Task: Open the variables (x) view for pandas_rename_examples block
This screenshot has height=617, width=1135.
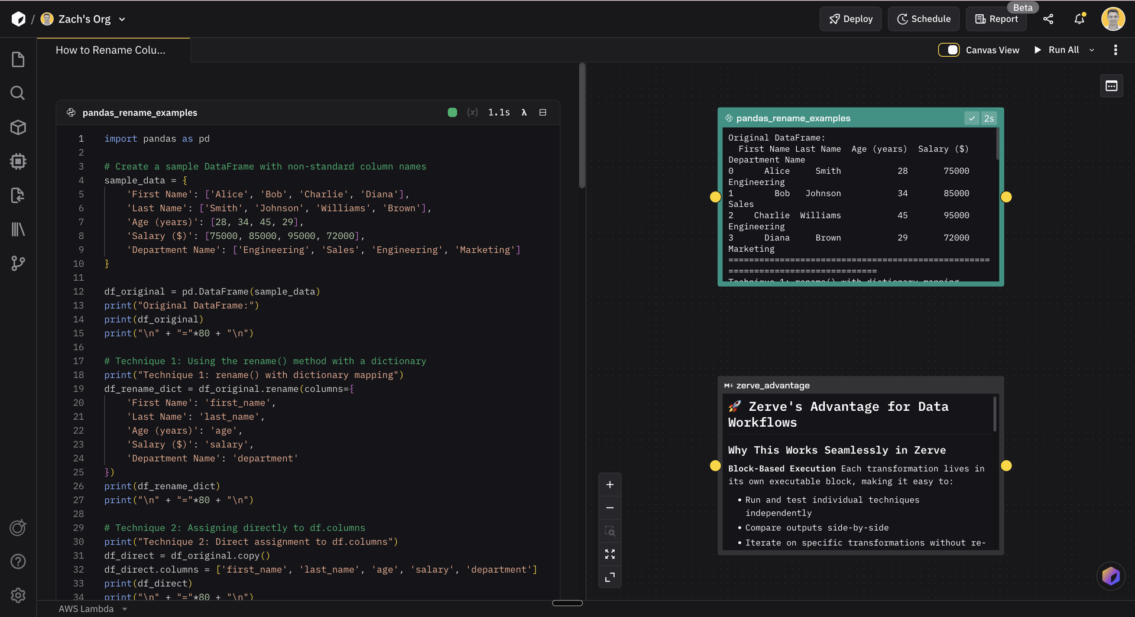Action: click(472, 112)
